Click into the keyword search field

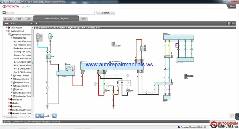tap(50, 13)
